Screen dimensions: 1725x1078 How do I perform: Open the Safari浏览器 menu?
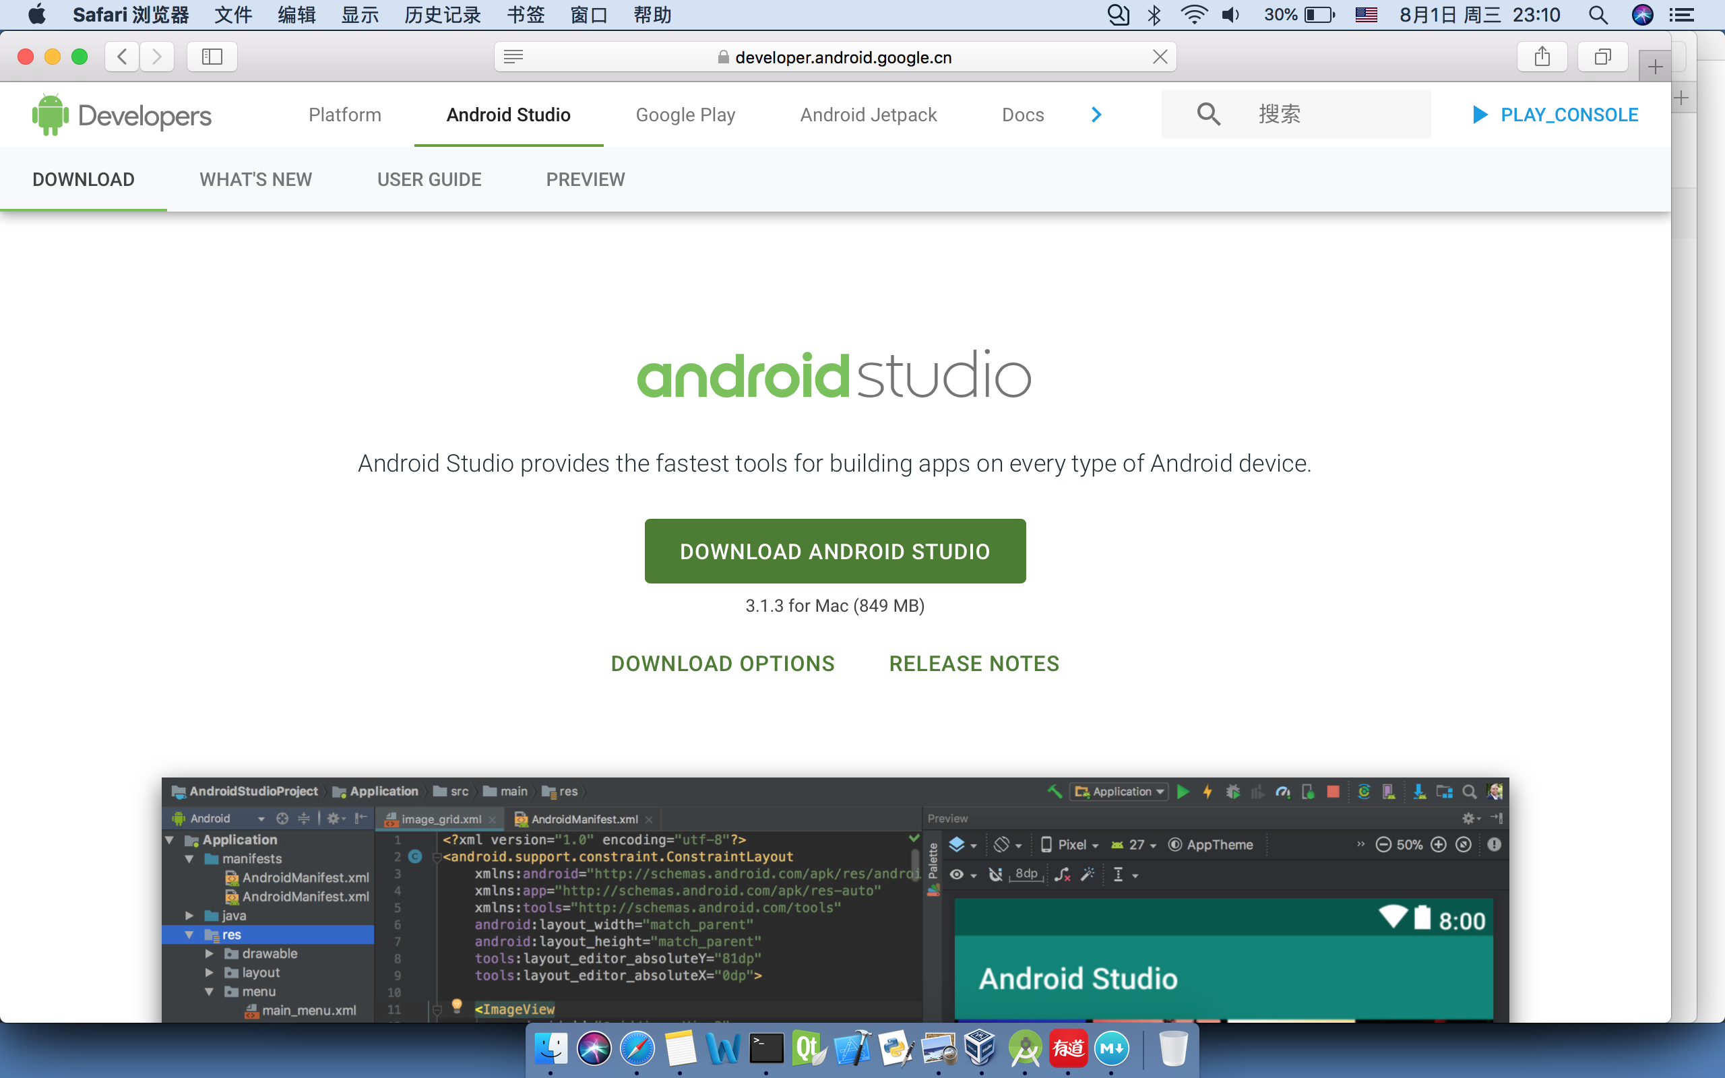click(x=131, y=15)
